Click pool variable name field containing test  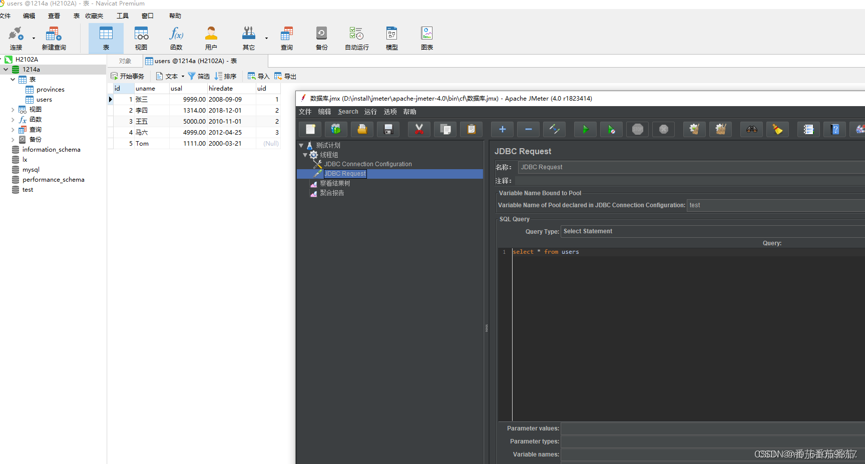tap(775, 205)
